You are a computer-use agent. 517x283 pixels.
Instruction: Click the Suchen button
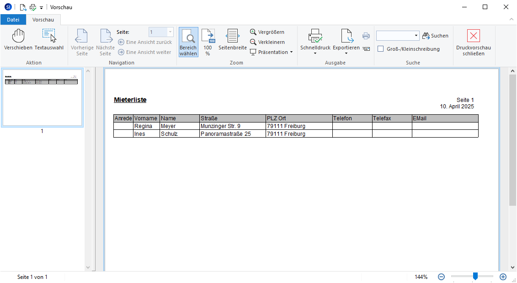click(436, 36)
